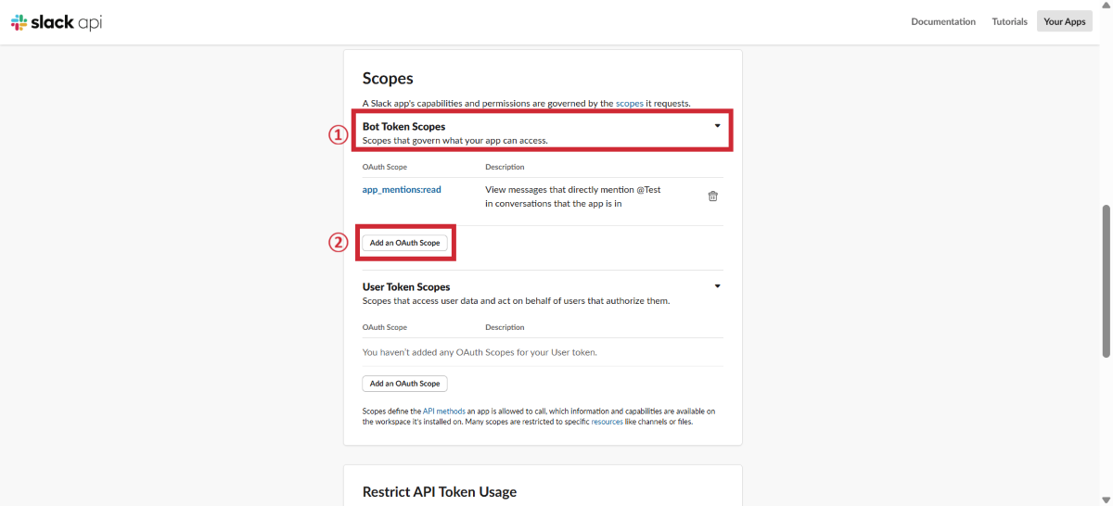The height and width of the screenshot is (506, 1113).
Task: Click the scrollbar's up arrow
Action: click(x=1106, y=5)
